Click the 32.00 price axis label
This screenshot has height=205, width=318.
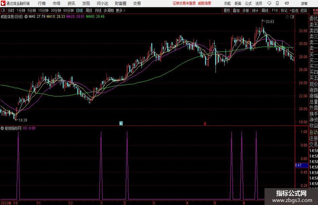[x=303, y=31]
